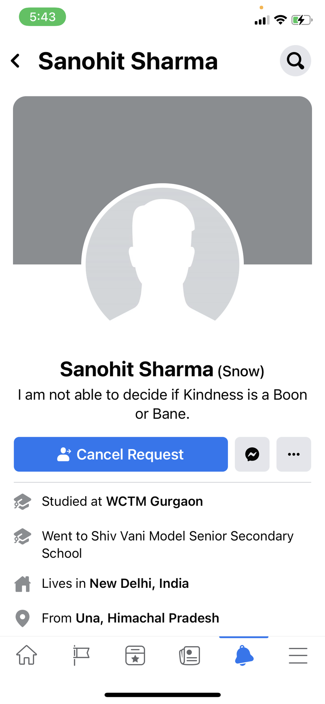Viewport: 325px width, 704px height.
Task: Open the three-dot more options menu
Action: pyautogui.click(x=294, y=454)
